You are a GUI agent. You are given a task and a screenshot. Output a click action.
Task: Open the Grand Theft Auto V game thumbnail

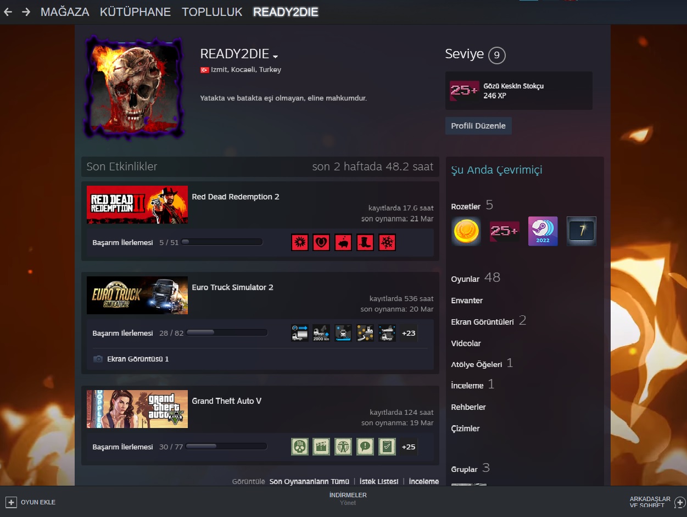[137, 409]
